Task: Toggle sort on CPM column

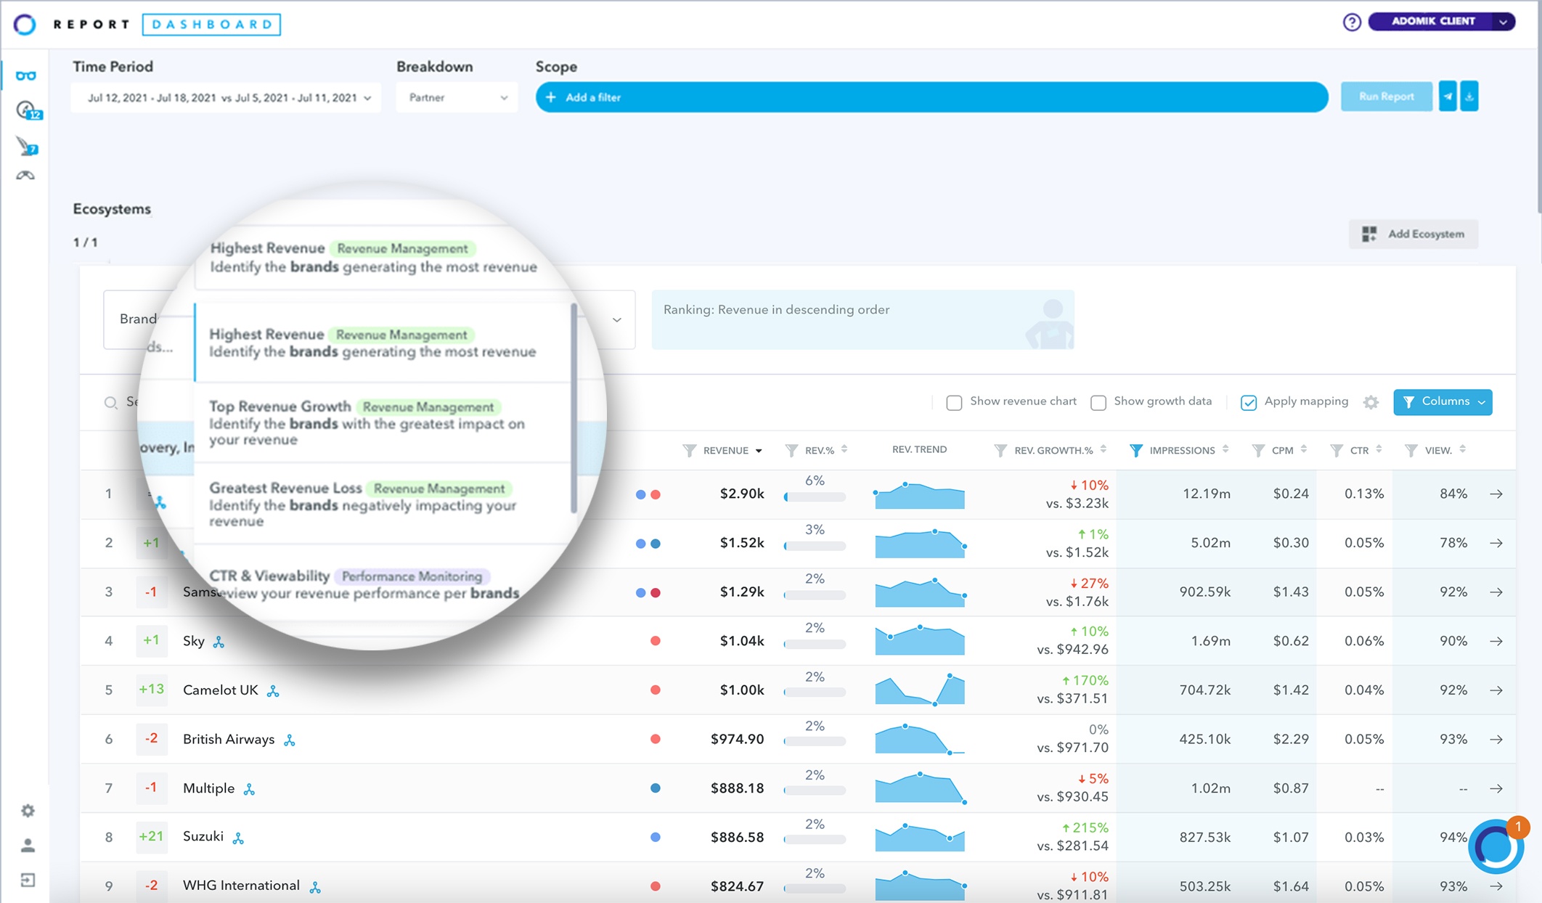Action: tap(1304, 450)
